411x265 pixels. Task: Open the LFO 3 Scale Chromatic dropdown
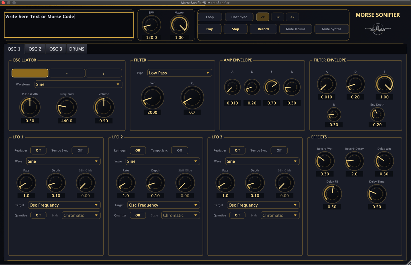tap(280, 216)
